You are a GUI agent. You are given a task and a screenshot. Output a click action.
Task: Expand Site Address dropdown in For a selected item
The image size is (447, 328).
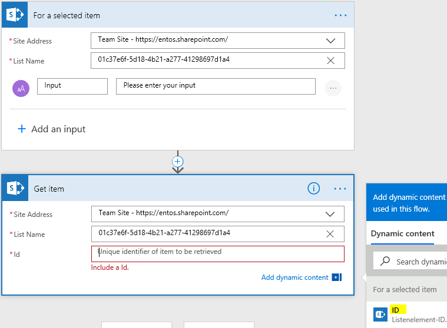coord(330,41)
